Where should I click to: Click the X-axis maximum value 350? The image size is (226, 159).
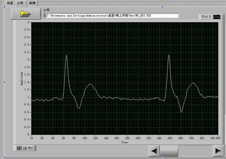218,138
